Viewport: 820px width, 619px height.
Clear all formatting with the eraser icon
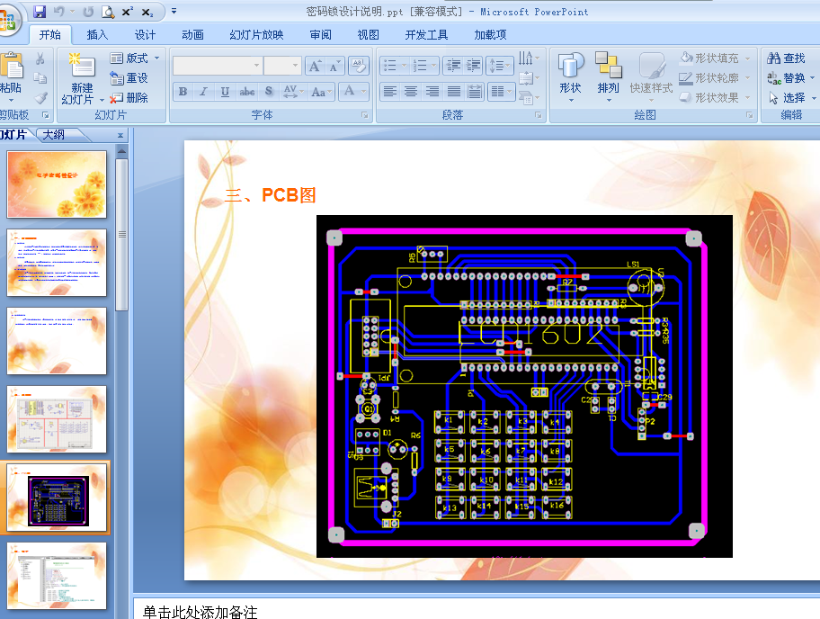pyautogui.click(x=359, y=66)
